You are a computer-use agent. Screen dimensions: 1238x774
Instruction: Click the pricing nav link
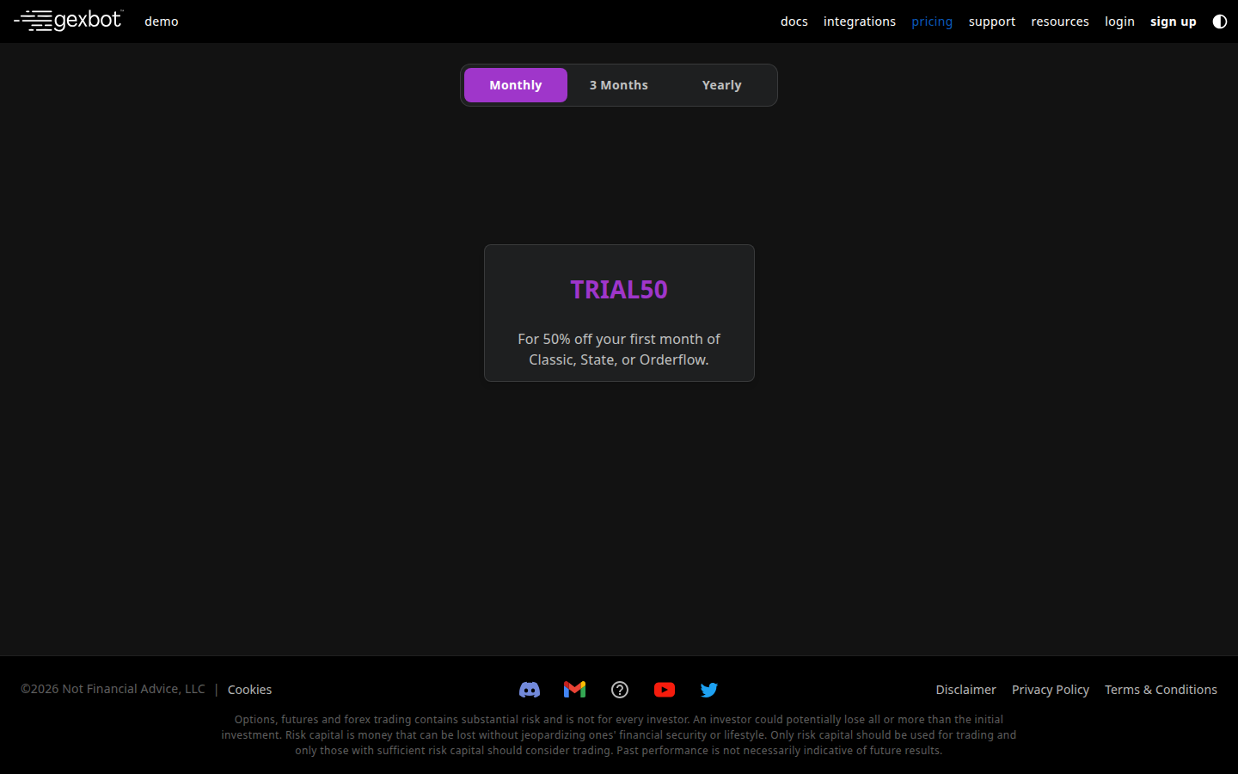point(932,21)
